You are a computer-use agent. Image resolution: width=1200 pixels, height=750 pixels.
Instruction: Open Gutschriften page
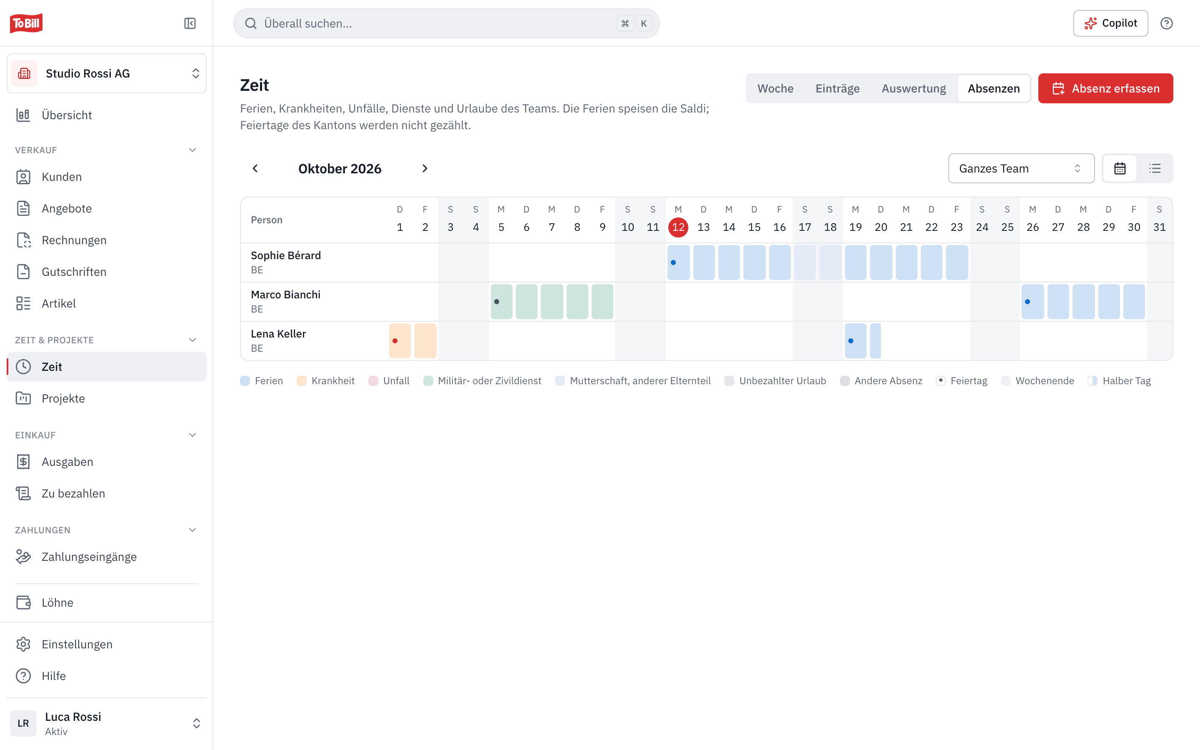pyautogui.click(x=107, y=272)
